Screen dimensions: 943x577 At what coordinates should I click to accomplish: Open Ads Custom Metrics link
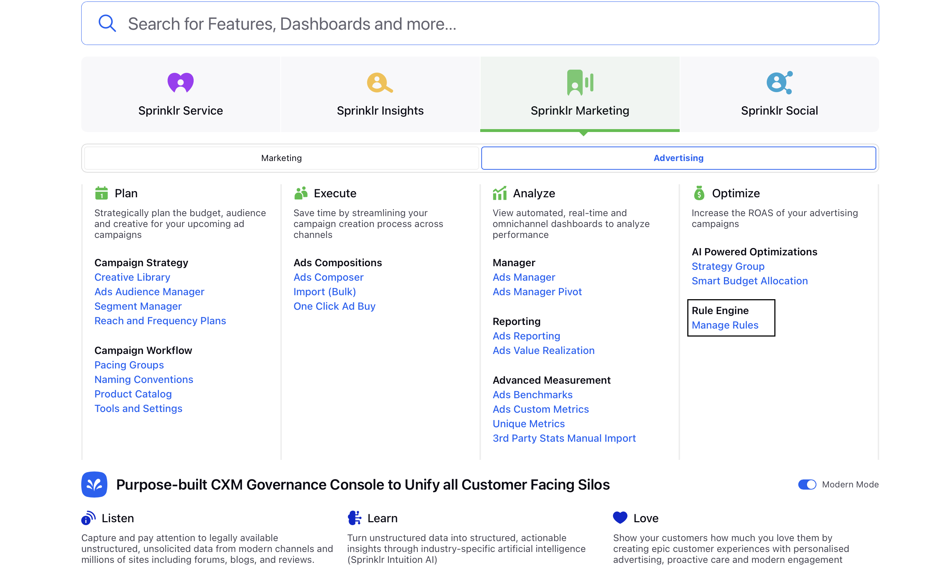540,409
